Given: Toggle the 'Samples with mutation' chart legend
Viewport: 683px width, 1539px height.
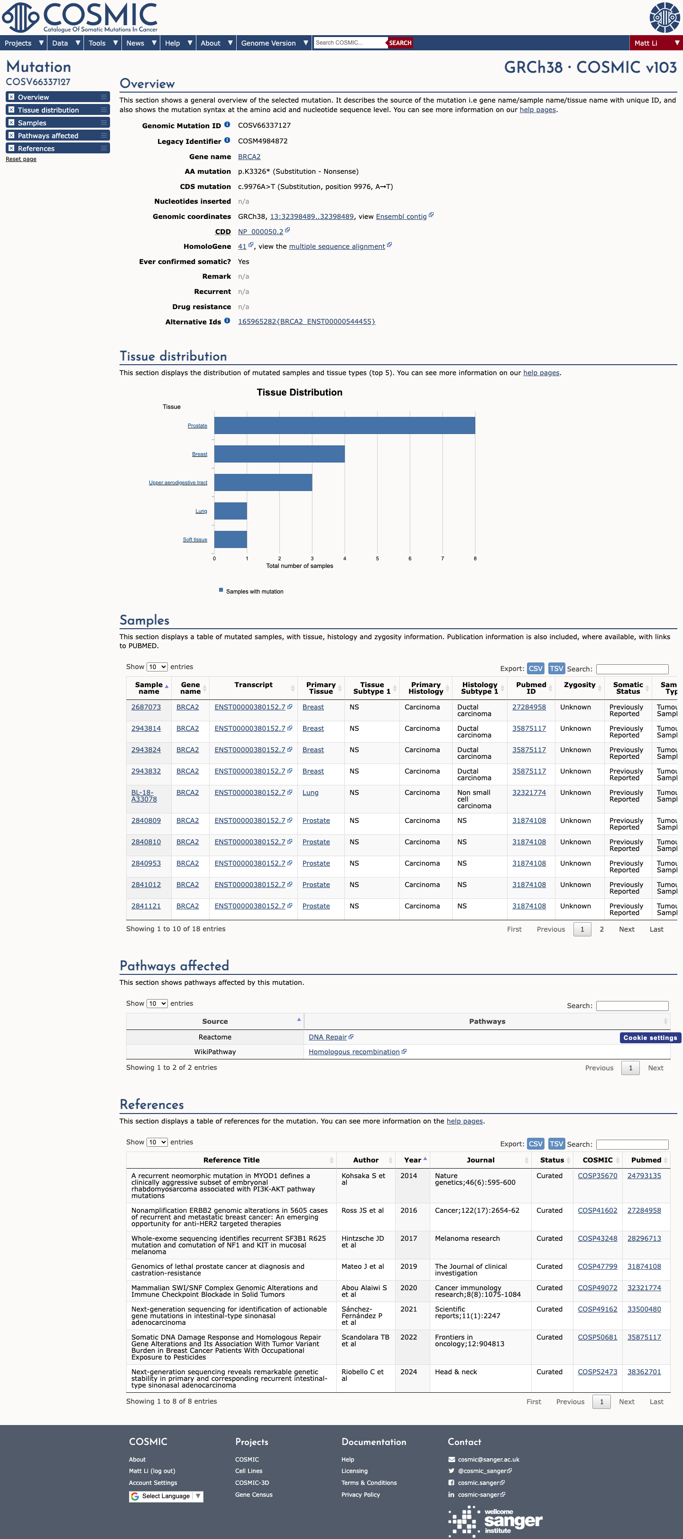Looking at the screenshot, I should click(x=251, y=591).
